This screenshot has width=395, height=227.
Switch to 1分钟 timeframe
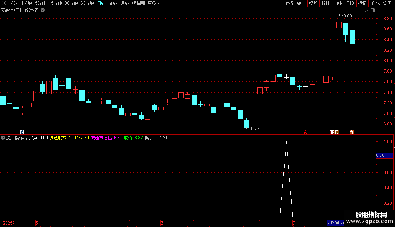[x=27, y=3]
